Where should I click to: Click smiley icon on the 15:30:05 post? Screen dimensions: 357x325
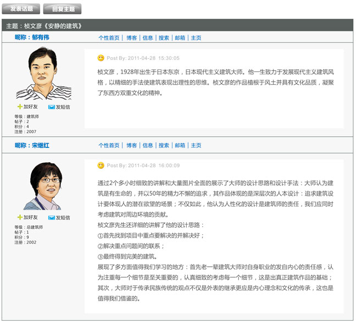point(101,58)
